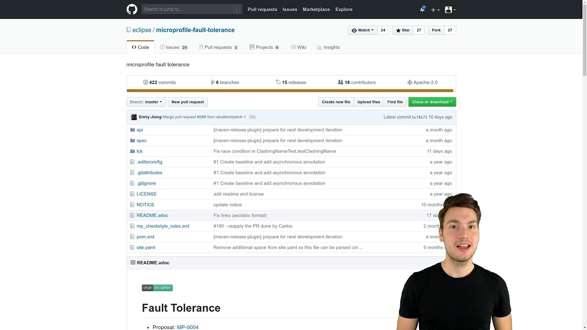
Task: Open the microprofile-fault-tolerance repository link
Action: tap(195, 30)
